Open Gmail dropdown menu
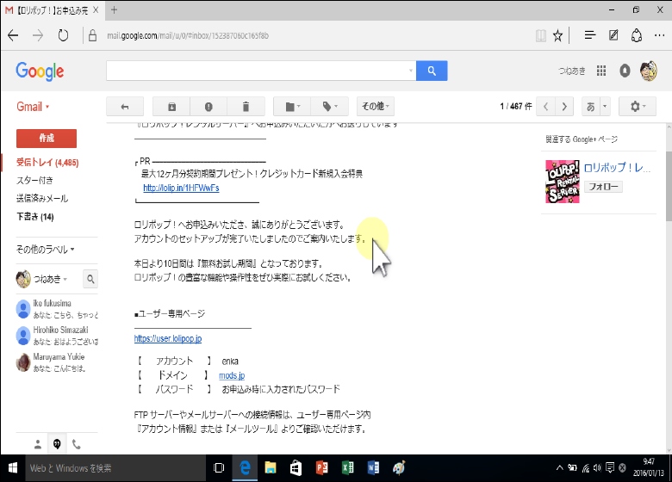 point(33,107)
